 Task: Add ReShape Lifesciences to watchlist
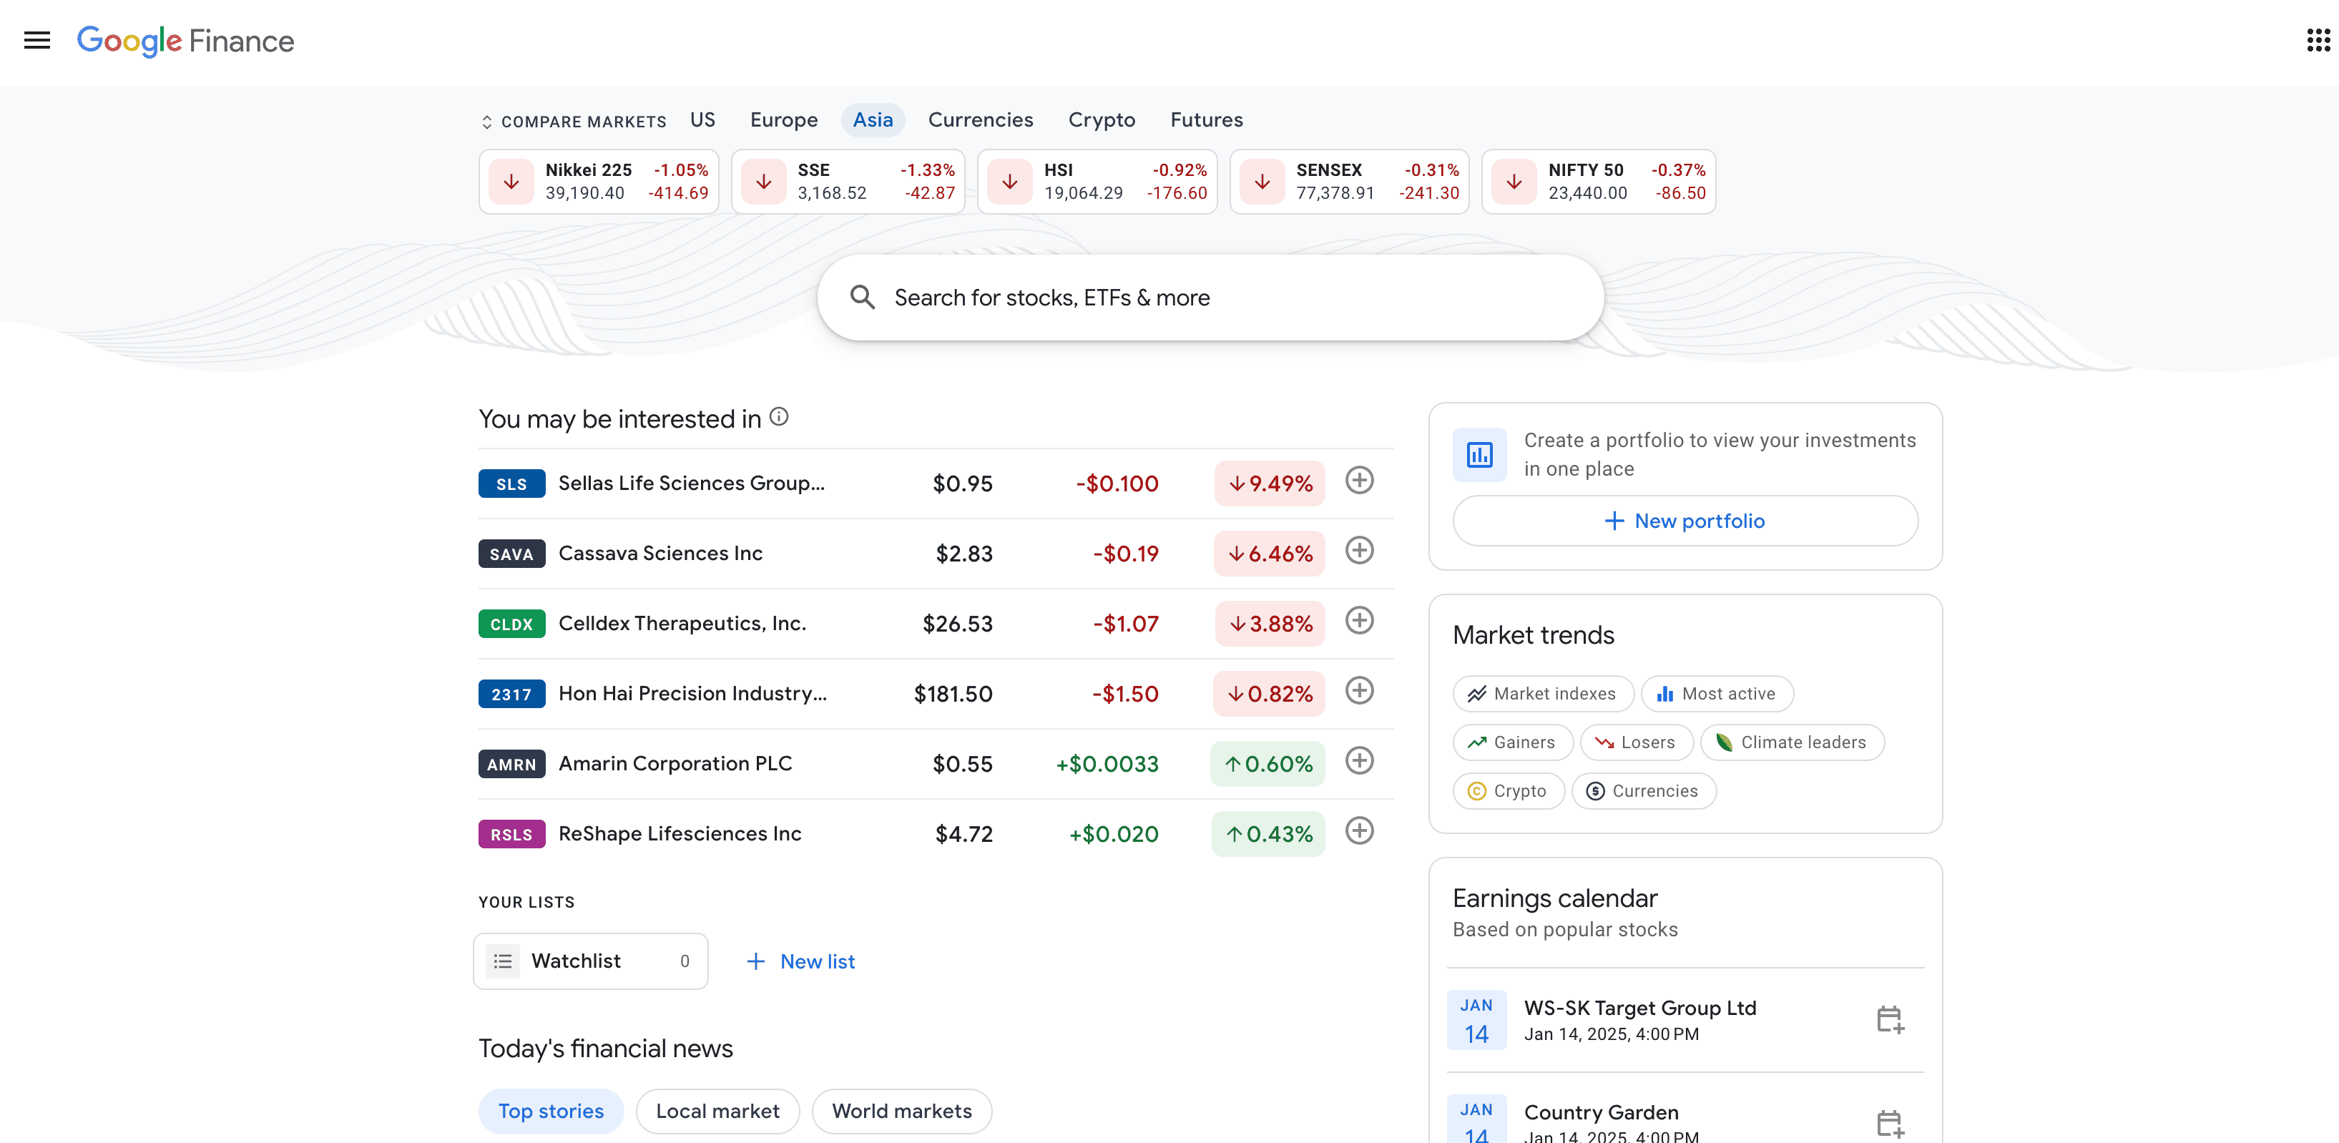pos(1358,832)
